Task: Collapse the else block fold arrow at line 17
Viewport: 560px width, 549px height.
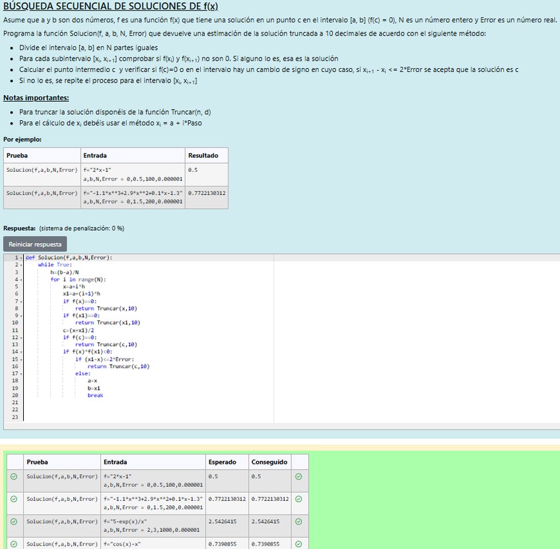Action: 20,374
